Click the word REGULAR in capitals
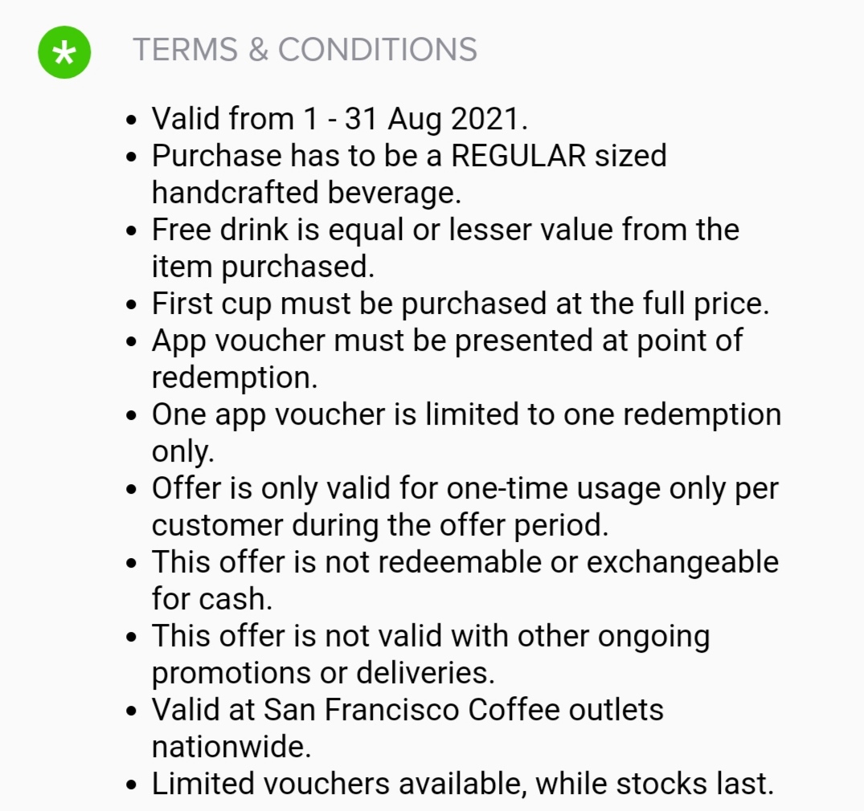Screen dimensions: 864x811 point(518,156)
